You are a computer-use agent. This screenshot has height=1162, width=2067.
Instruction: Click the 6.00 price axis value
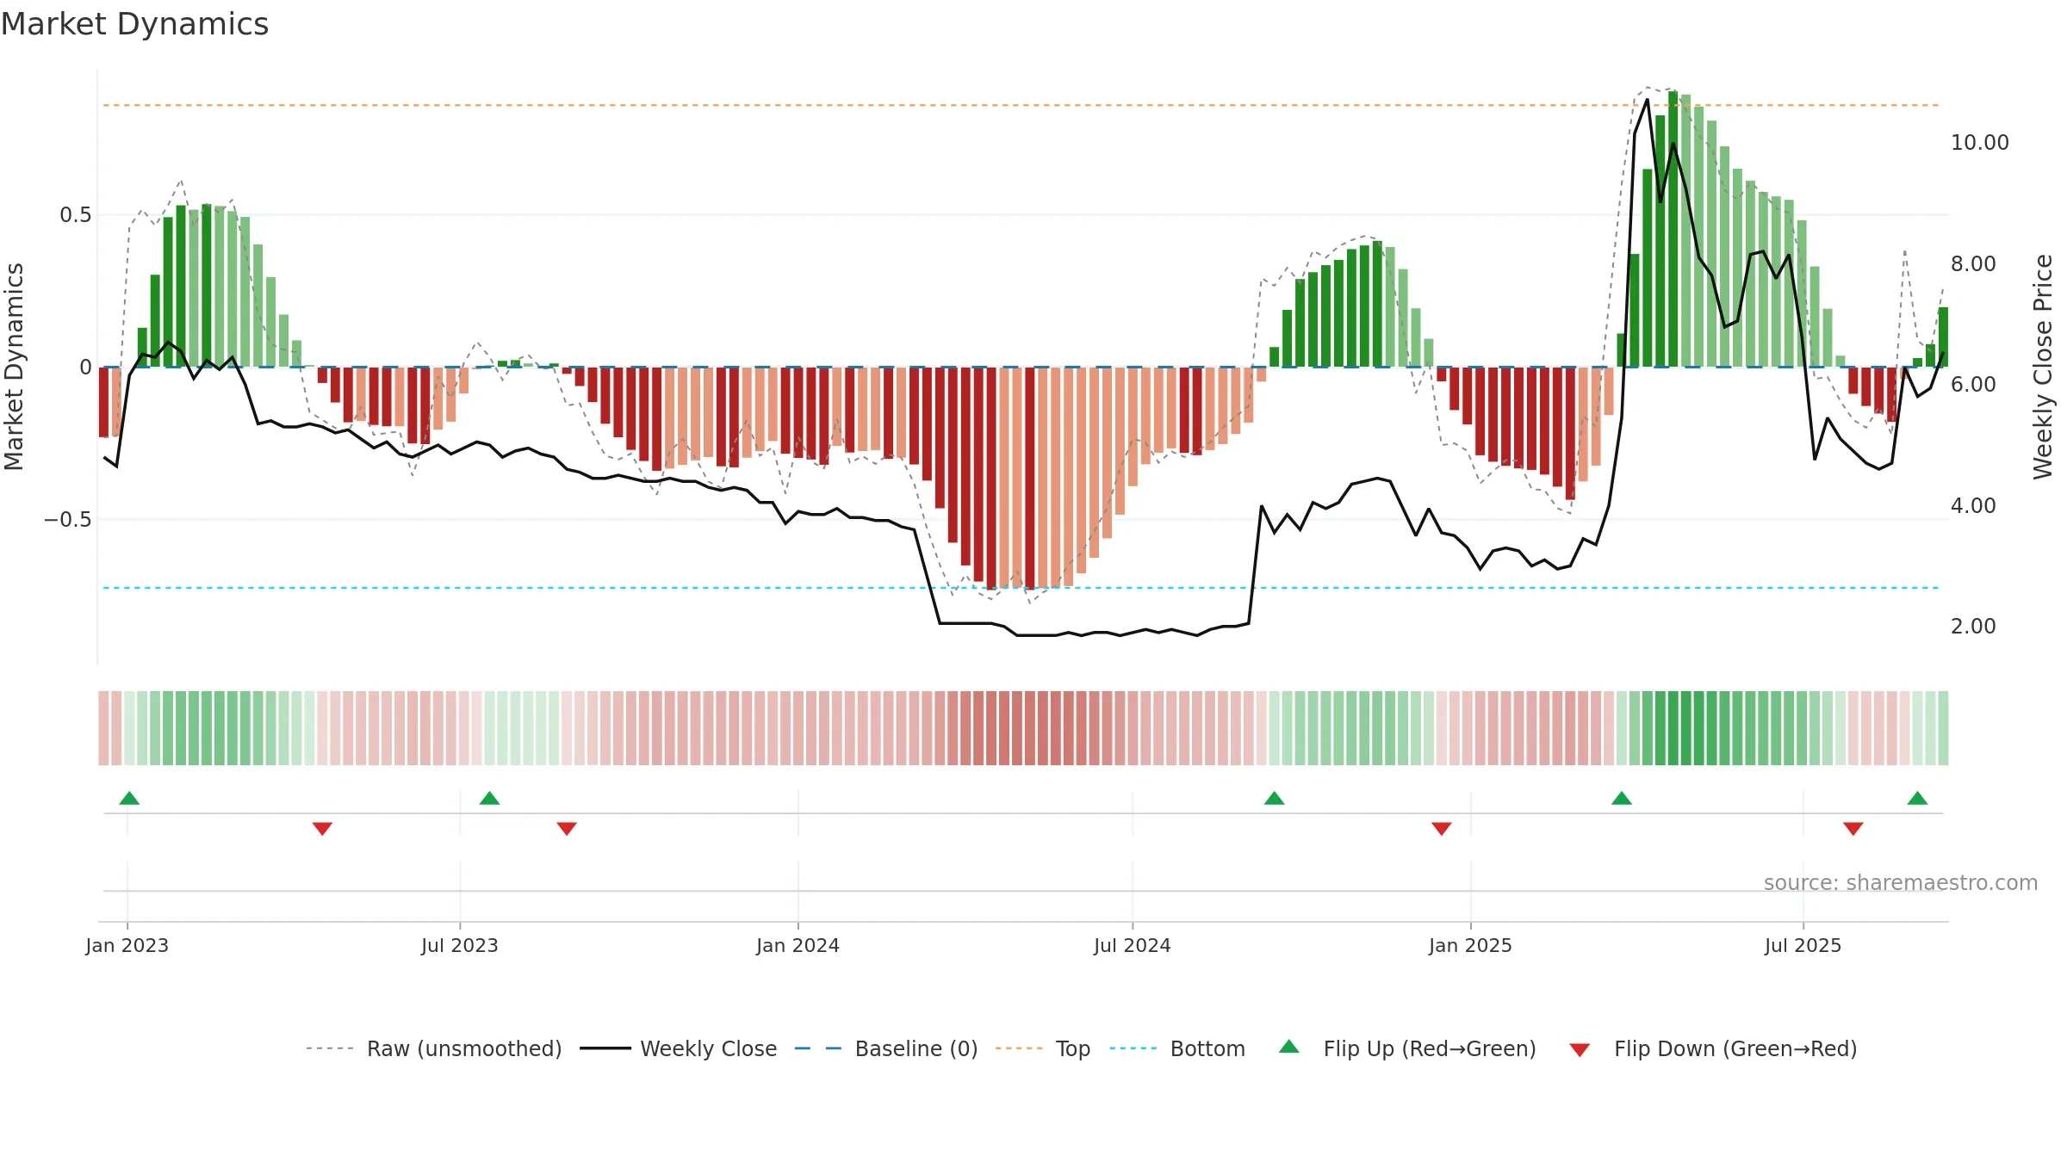tap(1973, 385)
